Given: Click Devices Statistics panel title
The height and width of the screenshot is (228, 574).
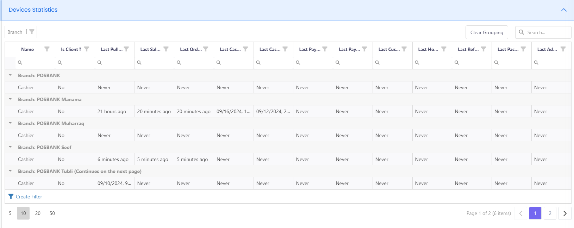Looking at the screenshot, I should point(33,10).
